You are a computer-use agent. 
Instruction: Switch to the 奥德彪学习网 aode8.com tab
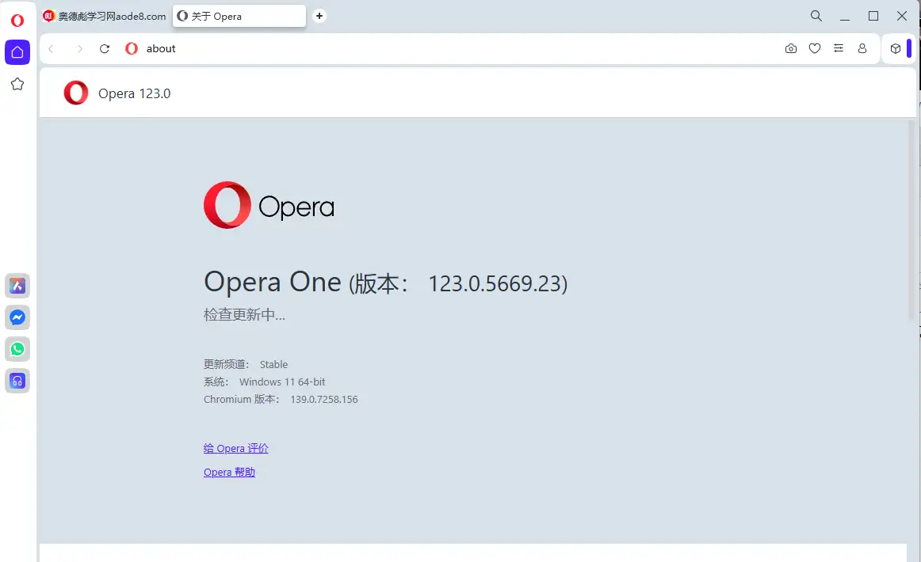[x=105, y=16]
